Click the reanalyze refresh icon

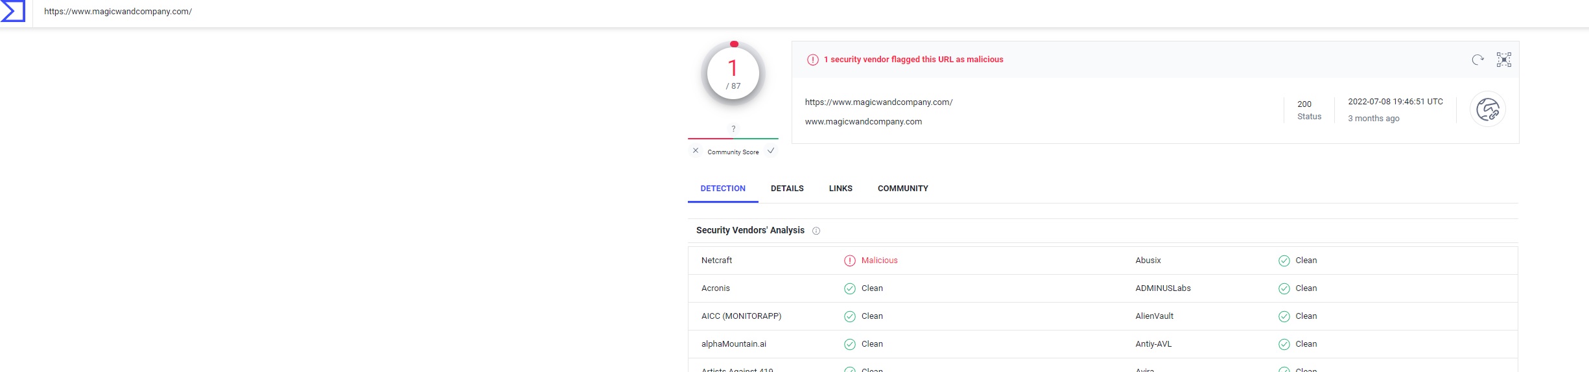pos(1477,60)
